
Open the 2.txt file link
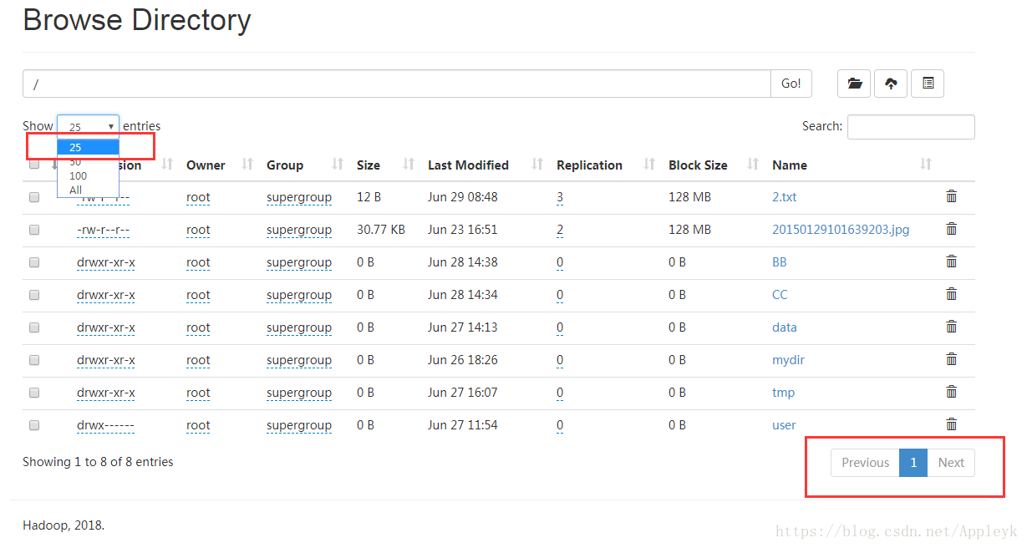click(785, 197)
